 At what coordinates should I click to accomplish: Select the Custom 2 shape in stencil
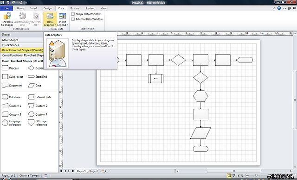click(x=38, y=106)
